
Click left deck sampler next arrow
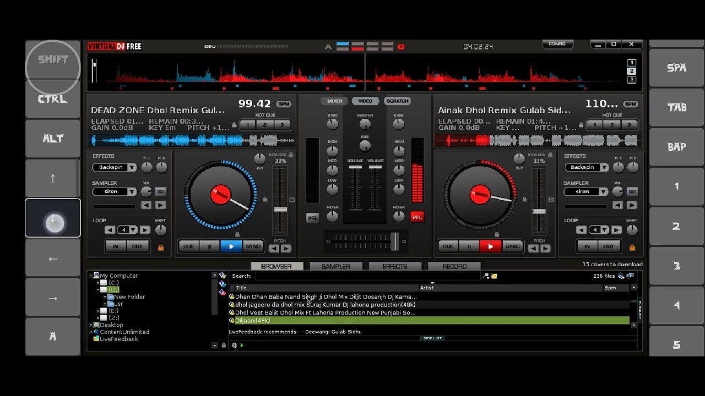[x=160, y=205]
